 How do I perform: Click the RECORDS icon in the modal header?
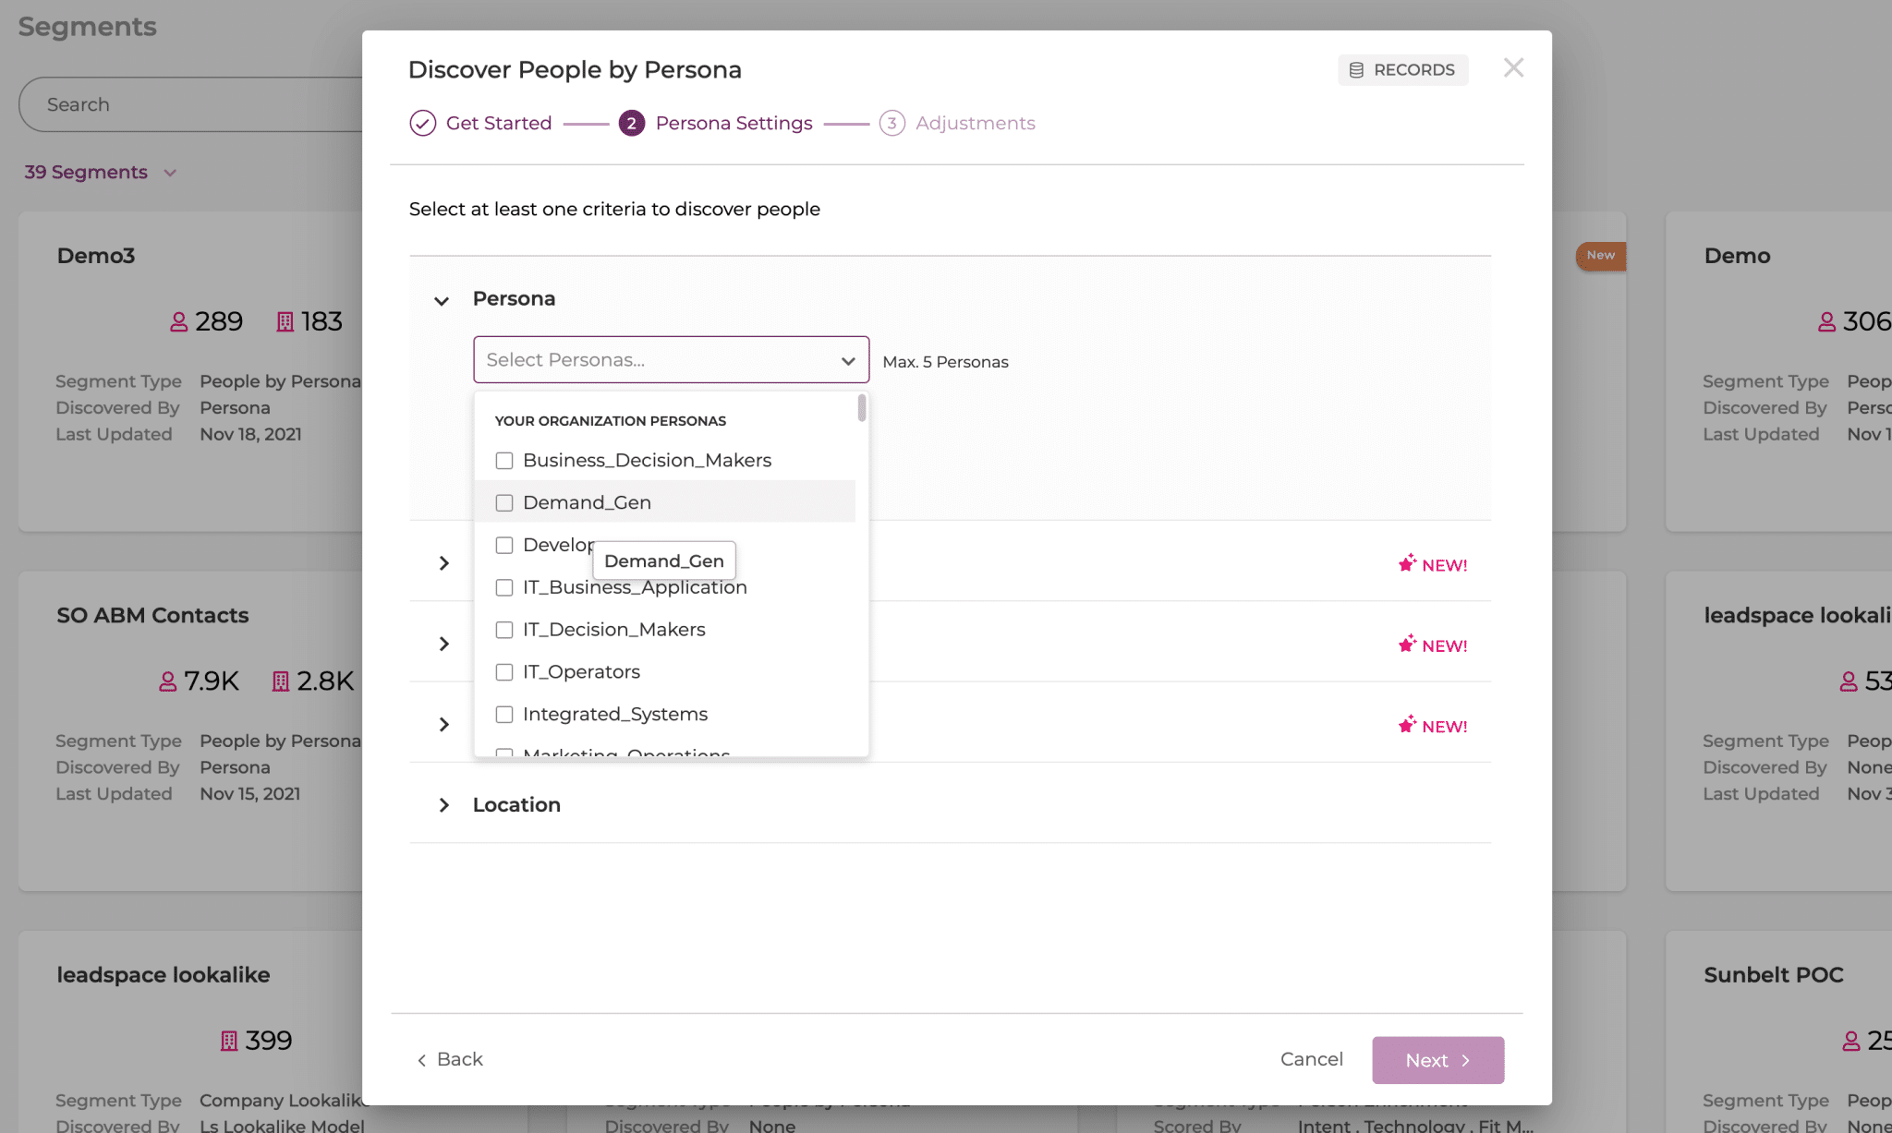[1356, 69]
